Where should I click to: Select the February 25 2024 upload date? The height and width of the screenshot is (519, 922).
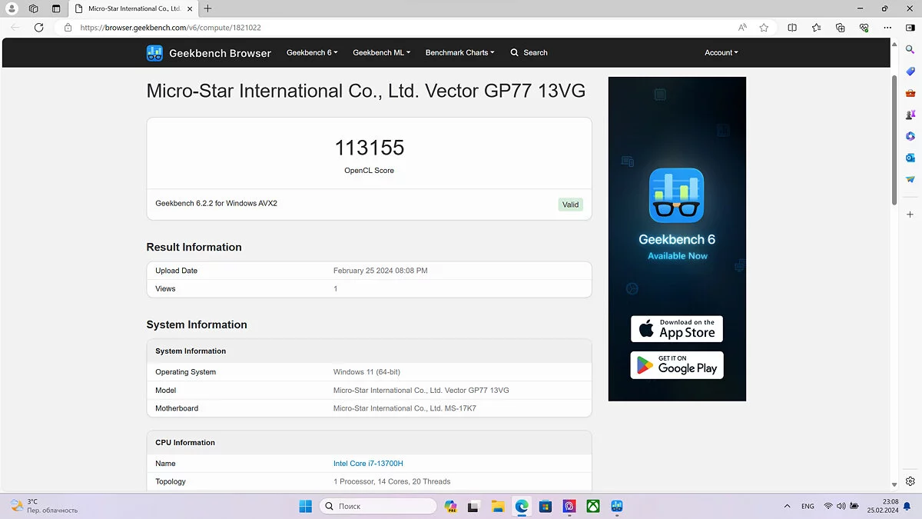click(x=380, y=271)
